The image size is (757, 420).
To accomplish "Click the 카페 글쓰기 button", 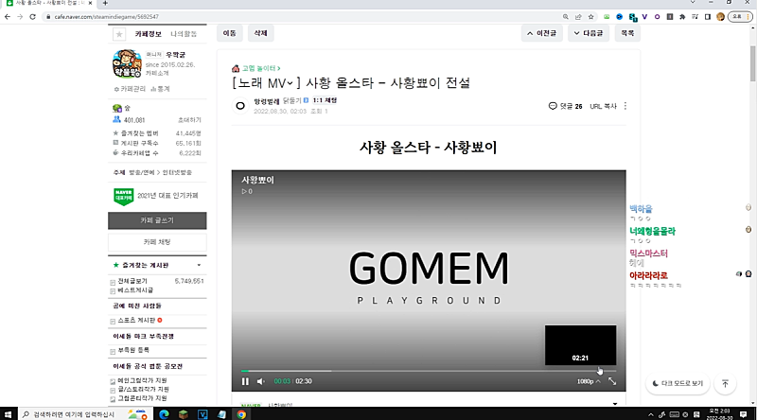I will click(x=157, y=220).
